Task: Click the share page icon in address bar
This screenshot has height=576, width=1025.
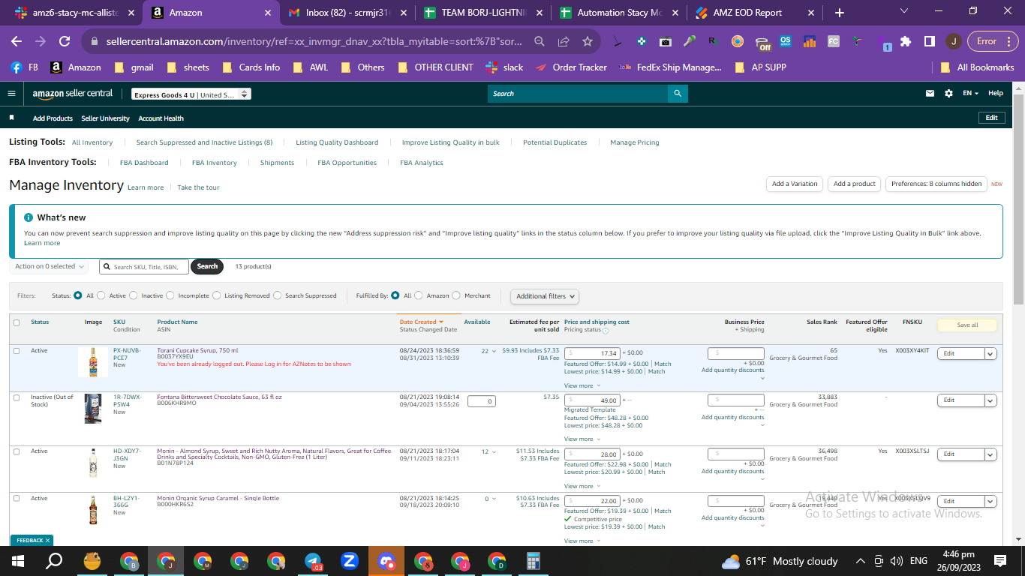Action: [x=564, y=42]
